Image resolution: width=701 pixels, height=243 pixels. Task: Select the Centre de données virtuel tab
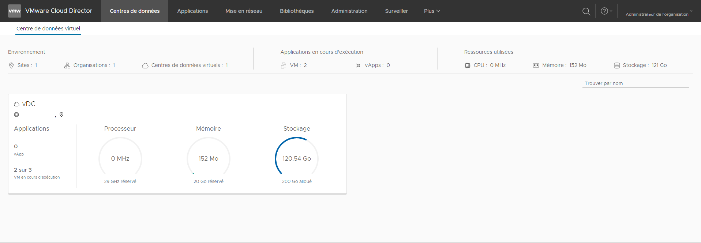[48, 29]
